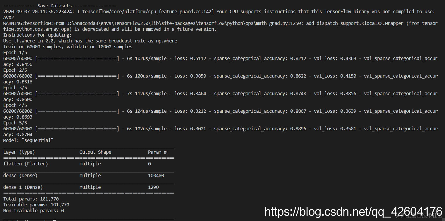Click the "loss: 0.3021" value
The height and width of the screenshot is (221, 445).
pos(190,129)
